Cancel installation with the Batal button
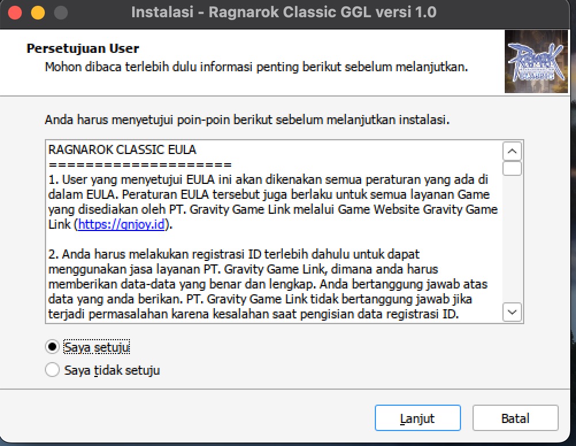Screen dimensions: 576x446 point(516,418)
